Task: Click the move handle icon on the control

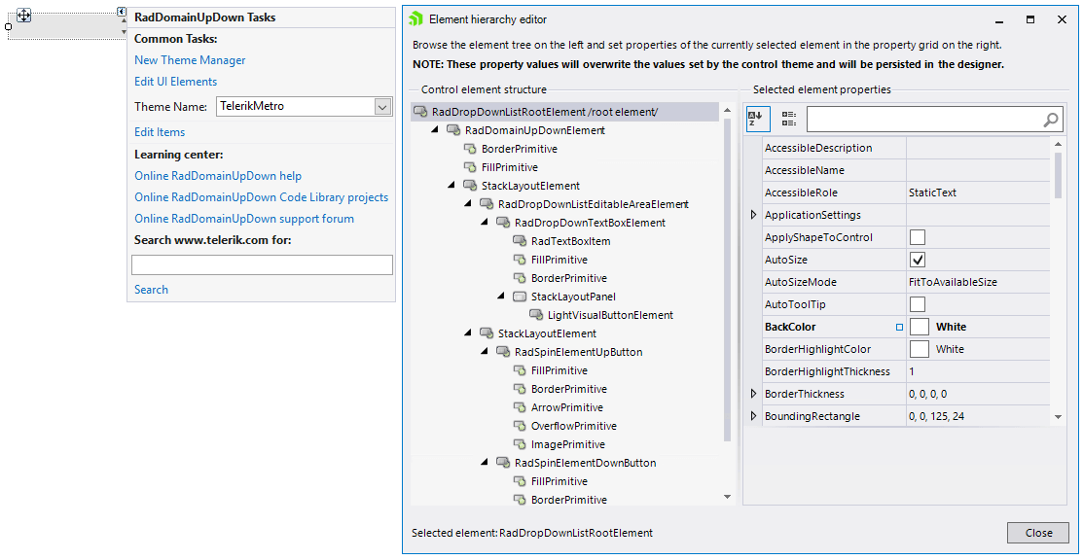Action: click(23, 15)
